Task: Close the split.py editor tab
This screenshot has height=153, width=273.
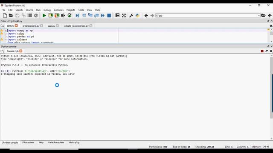Action: tap(16, 25)
